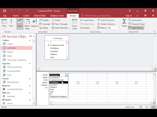Switch query type to Crosstab
The width and height of the screenshot is (157, 117).
click(x=44, y=24)
